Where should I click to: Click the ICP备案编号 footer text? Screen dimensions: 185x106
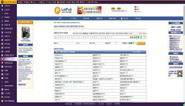tap(85, 104)
